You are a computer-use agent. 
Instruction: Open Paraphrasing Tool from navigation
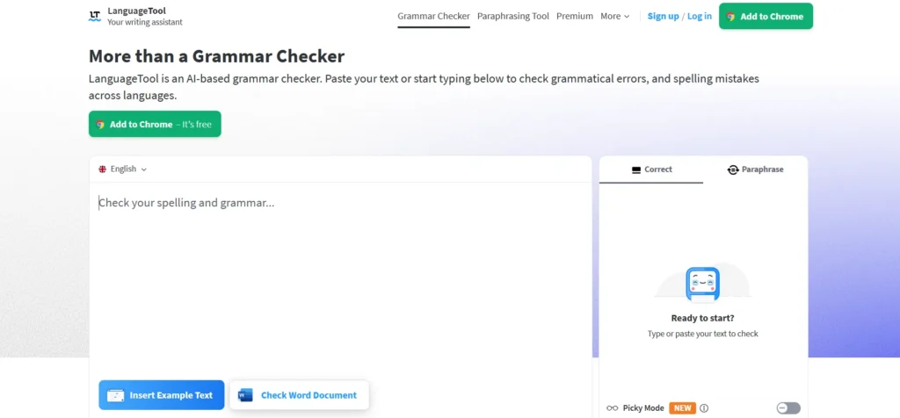point(513,16)
